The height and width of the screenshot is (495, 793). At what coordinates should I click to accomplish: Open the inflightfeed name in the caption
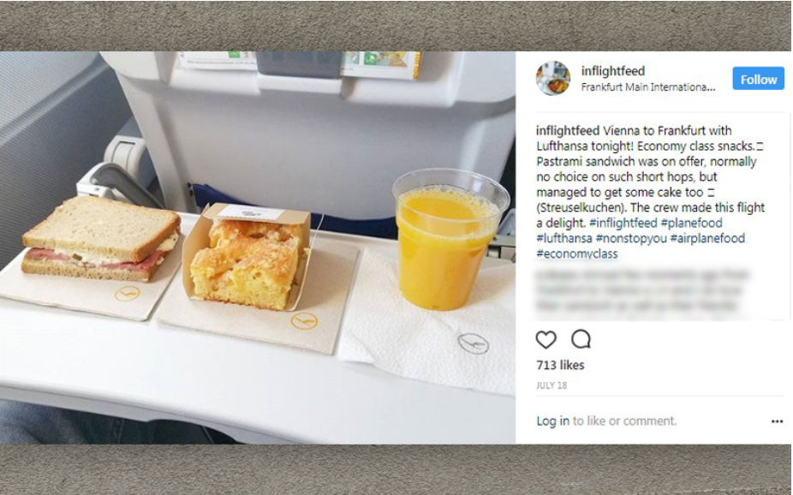568,131
